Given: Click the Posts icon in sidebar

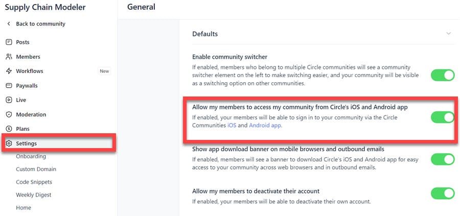Looking at the screenshot, I should click(x=9, y=42).
